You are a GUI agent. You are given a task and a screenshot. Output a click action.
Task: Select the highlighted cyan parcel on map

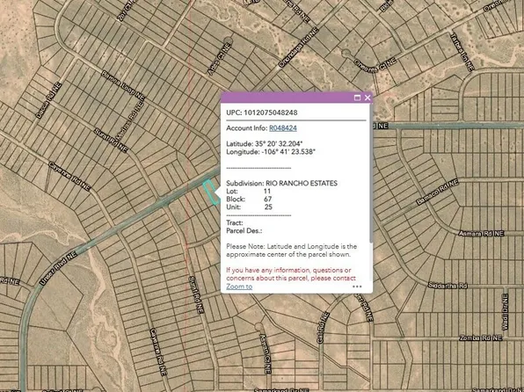212,192
